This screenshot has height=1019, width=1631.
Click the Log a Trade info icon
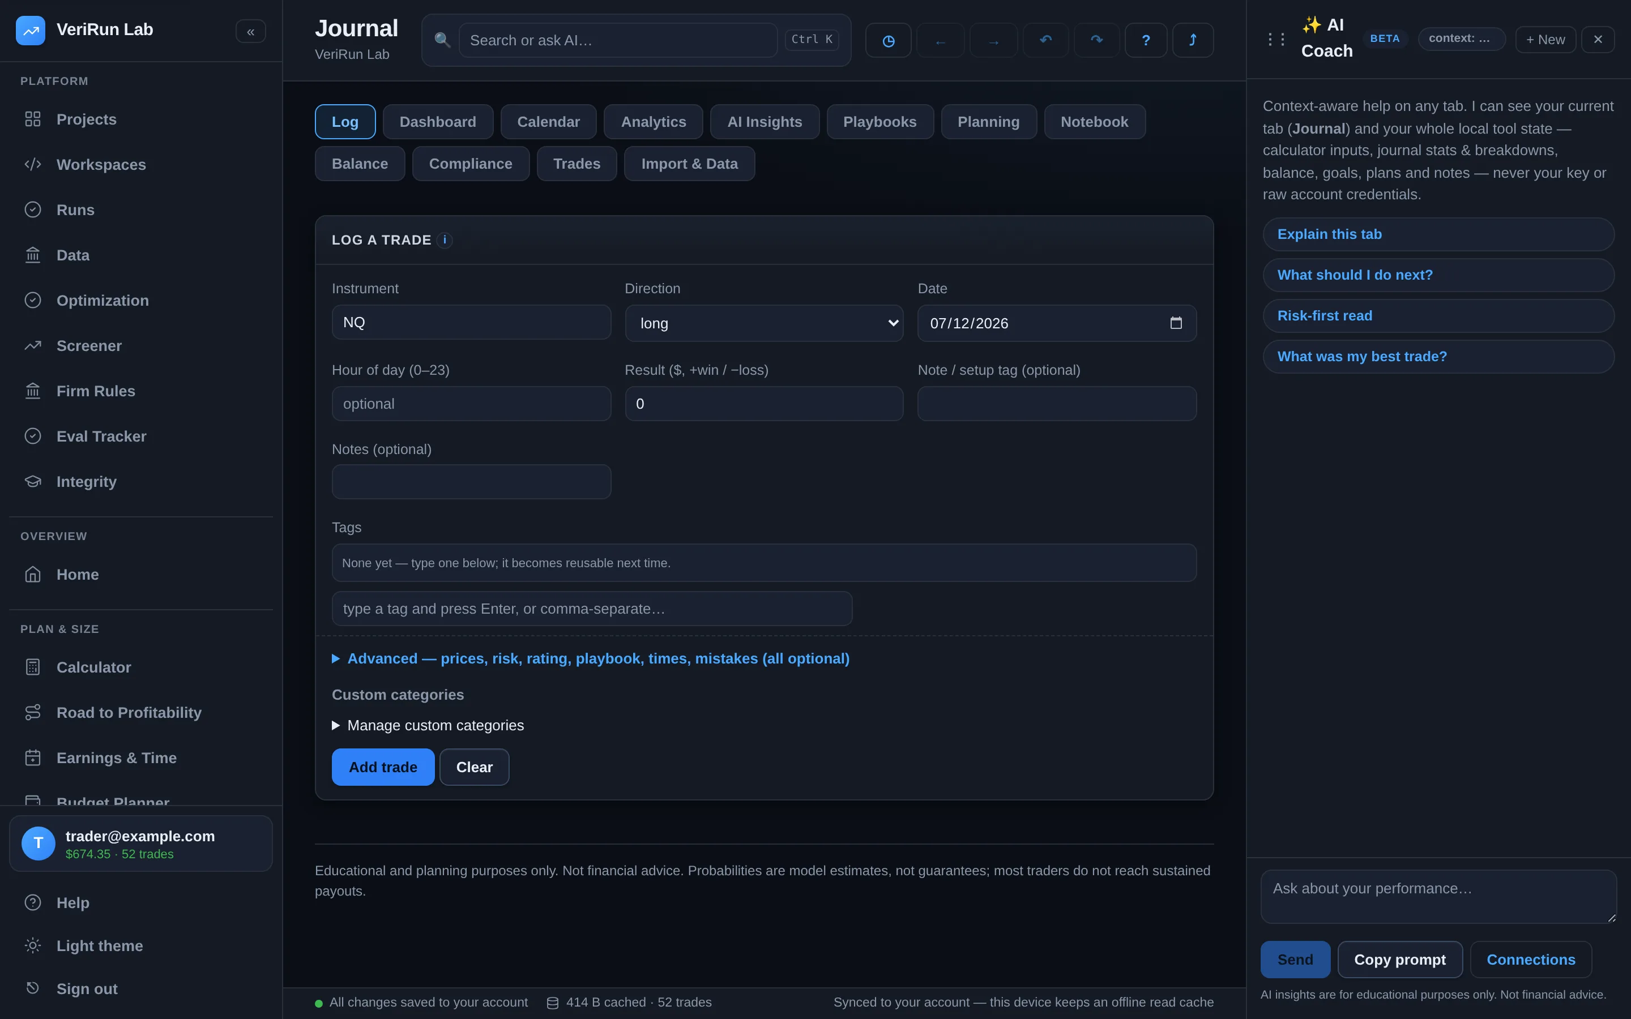tap(444, 240)
